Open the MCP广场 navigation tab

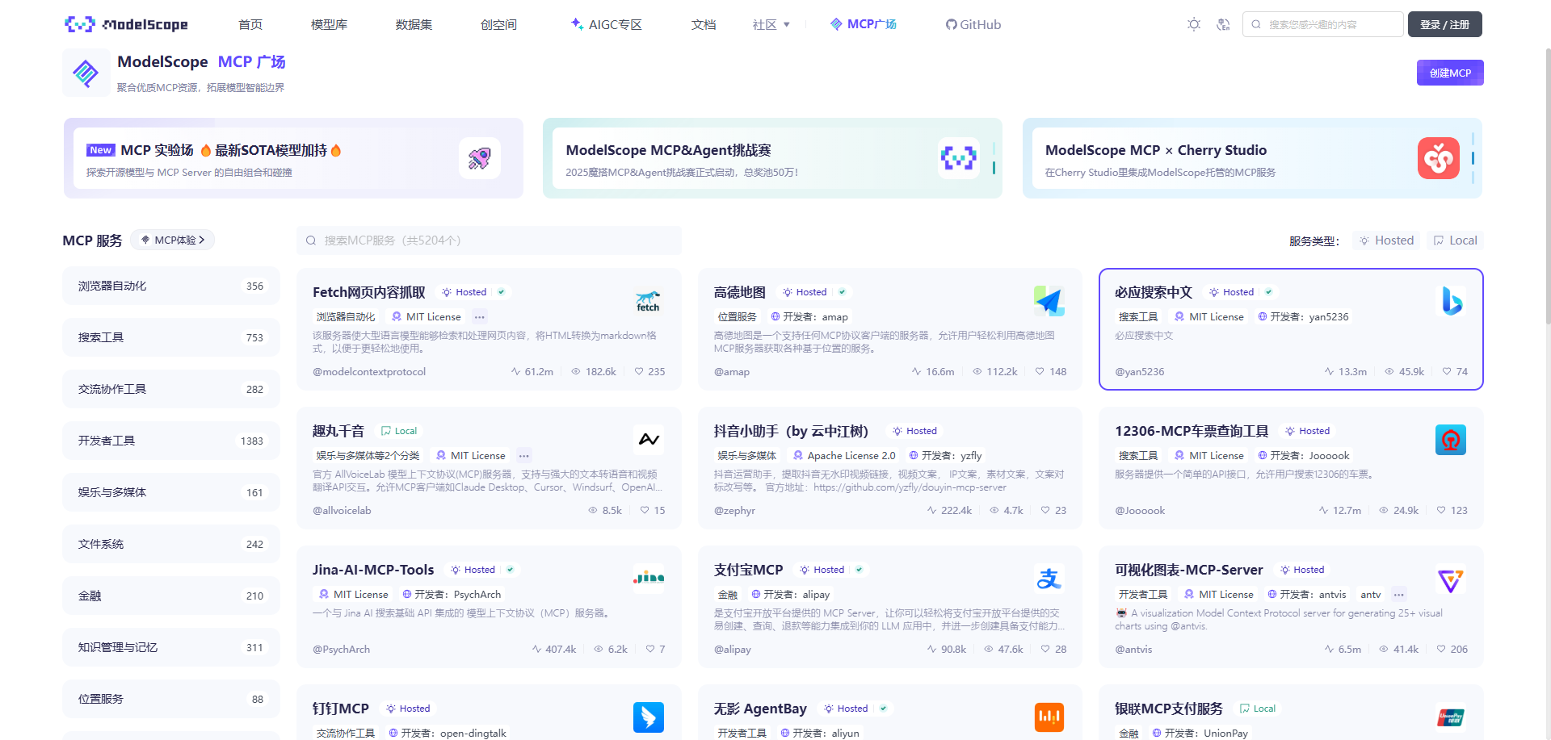(x=864, y=24)
